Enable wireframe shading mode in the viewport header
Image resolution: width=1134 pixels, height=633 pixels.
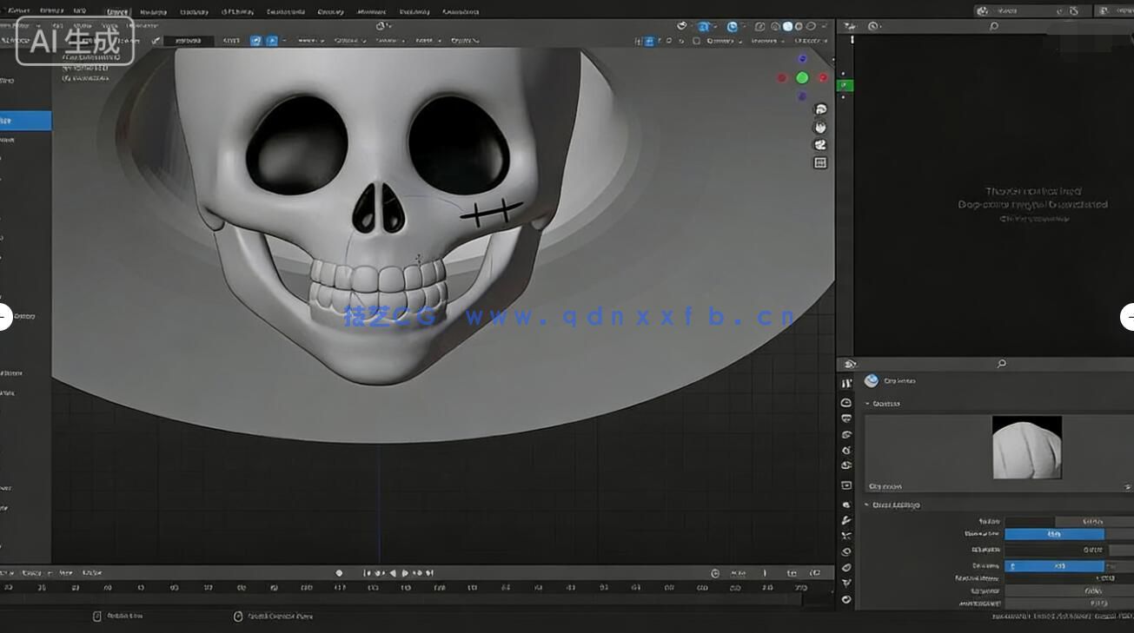[x=775, y=26]
